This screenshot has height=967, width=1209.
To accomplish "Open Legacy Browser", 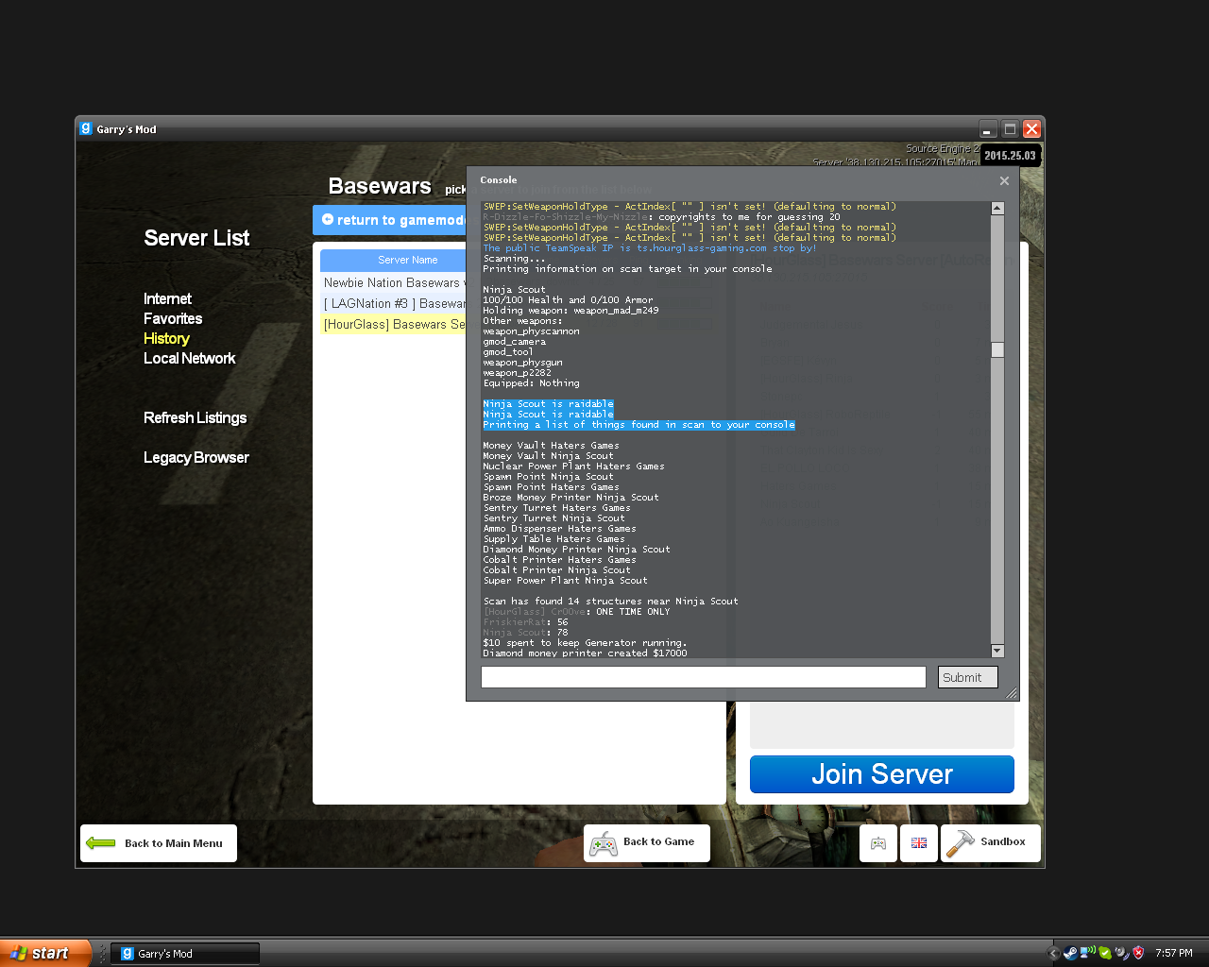I will point(196,457).
